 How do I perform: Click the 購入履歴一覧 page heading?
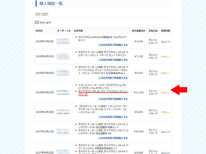(x=51, y=4)
